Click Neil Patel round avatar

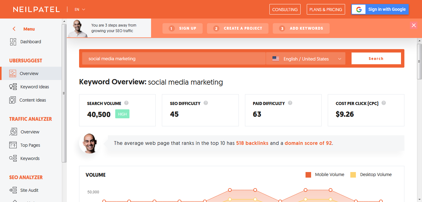pyautogui.click(x=90, y=143)
